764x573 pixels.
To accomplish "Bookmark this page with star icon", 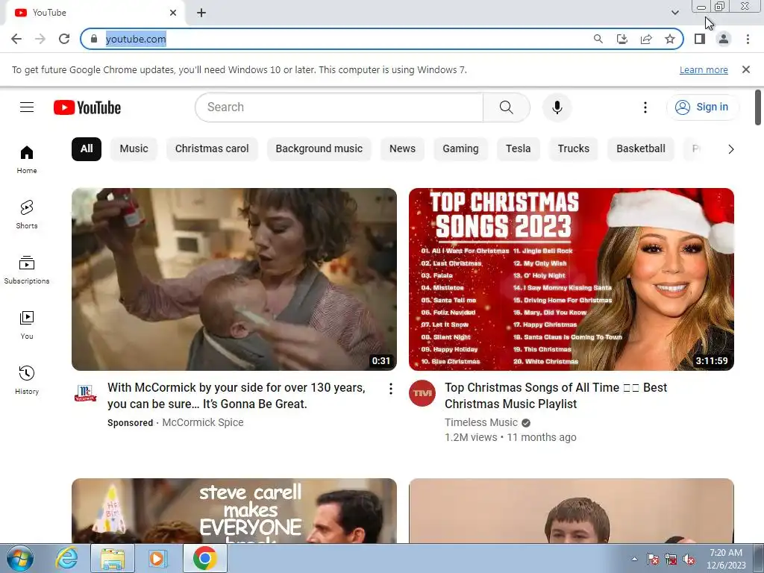I will (670, 39).
